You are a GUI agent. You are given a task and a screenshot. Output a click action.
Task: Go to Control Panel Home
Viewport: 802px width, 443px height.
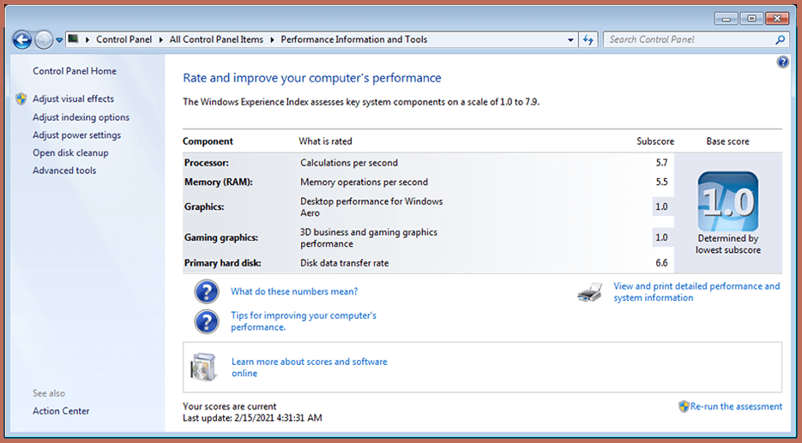(x=75, y=71)
